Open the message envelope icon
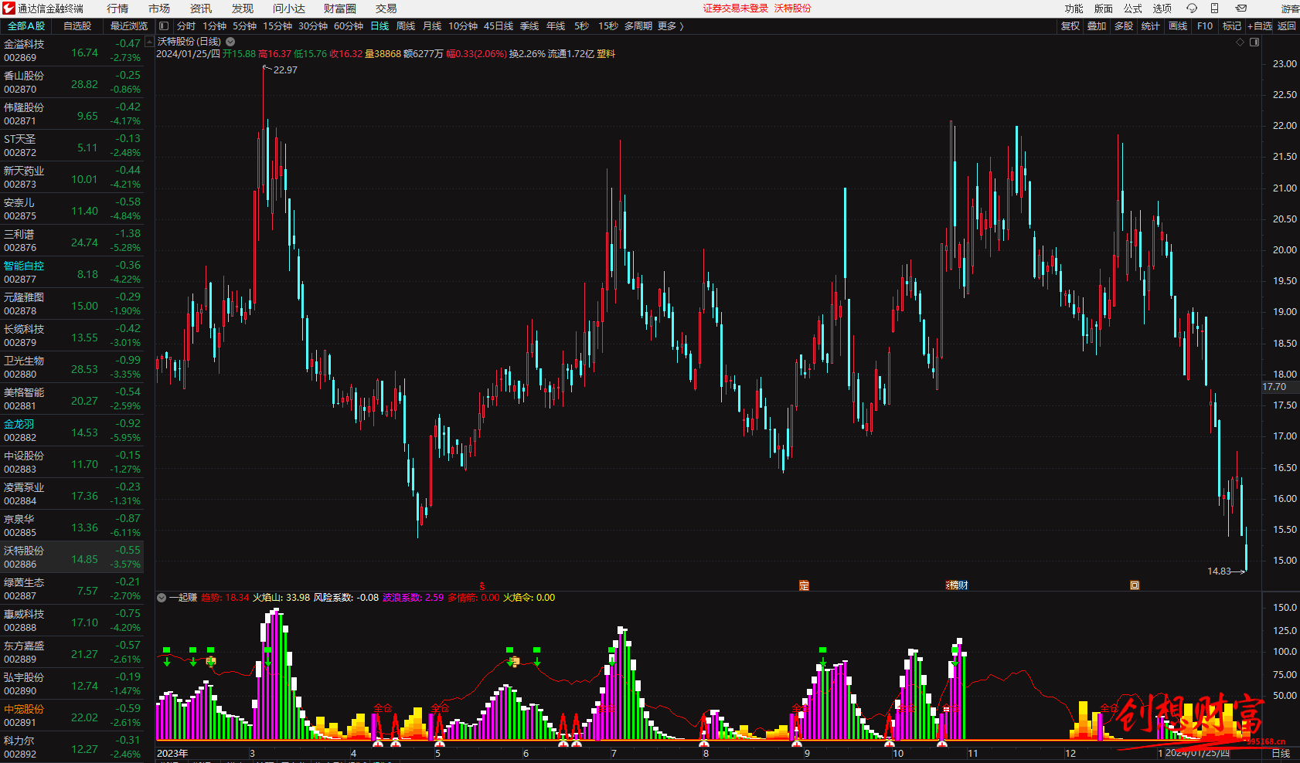The height and width of the screenshot is (763, 1300). coord(1241,8)
